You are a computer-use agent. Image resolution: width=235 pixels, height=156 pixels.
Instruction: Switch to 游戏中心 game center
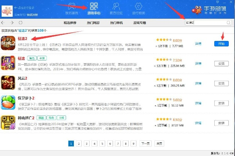pos(94,9)
